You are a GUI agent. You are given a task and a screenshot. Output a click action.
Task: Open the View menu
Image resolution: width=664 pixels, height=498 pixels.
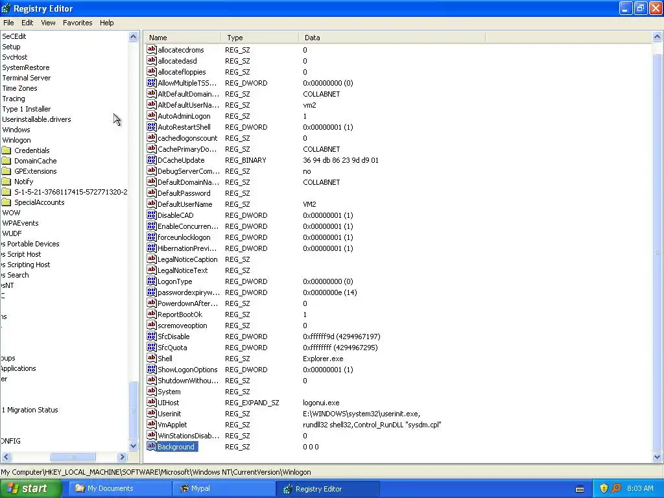48,23
